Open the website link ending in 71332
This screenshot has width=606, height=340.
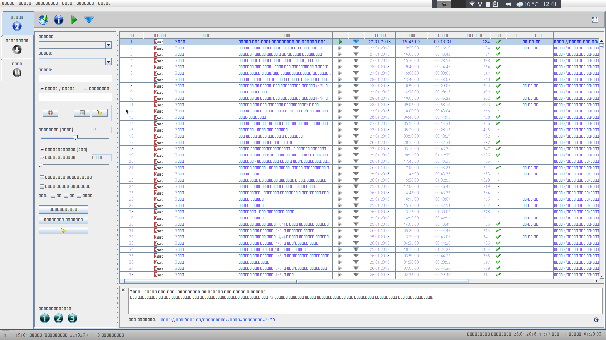[x=219, y=320]
